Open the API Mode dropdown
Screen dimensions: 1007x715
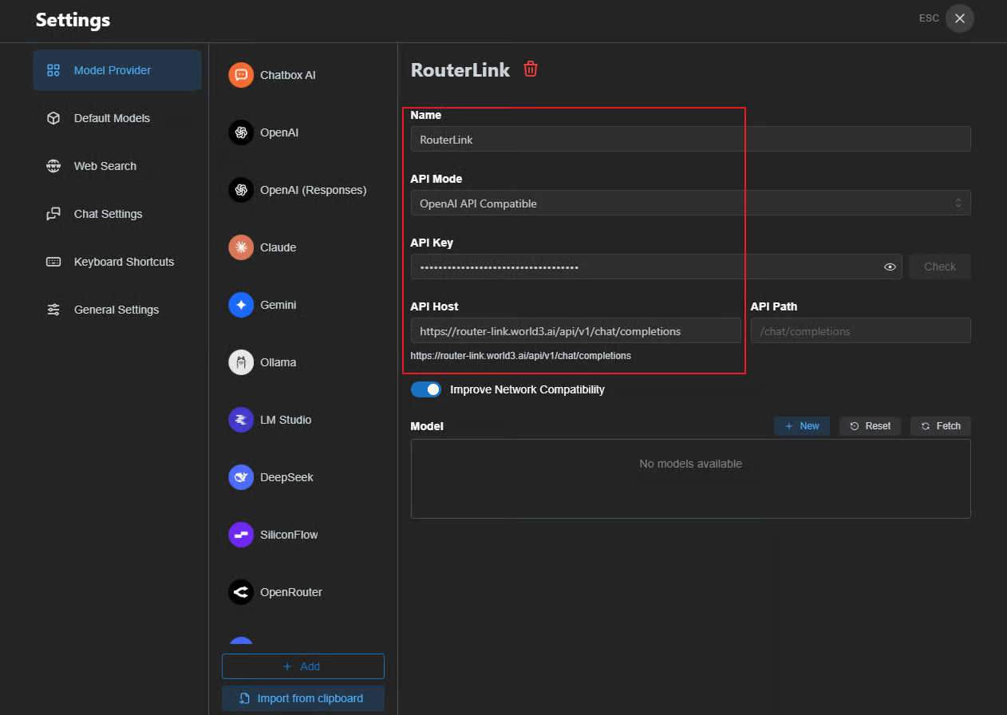click(x=690, y=203)
